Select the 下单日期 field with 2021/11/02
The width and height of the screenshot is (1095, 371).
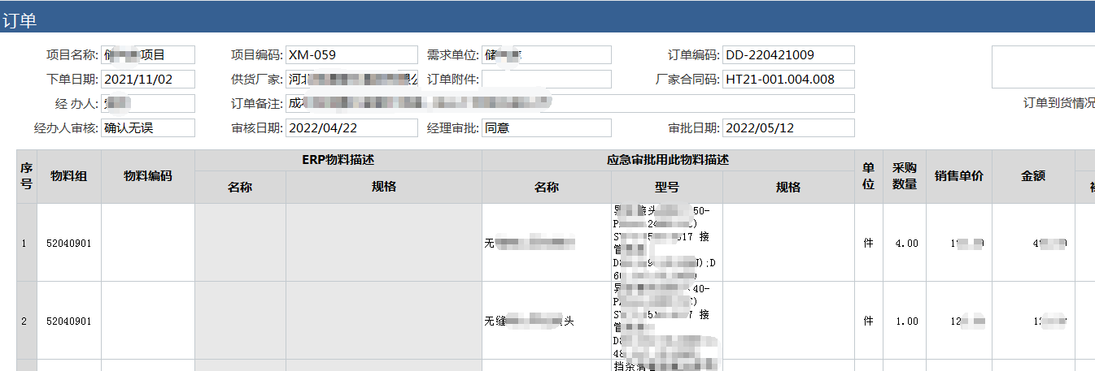[147, 80]
